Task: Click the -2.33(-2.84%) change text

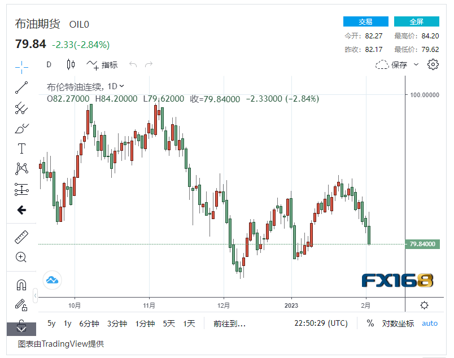Action: 81,45
